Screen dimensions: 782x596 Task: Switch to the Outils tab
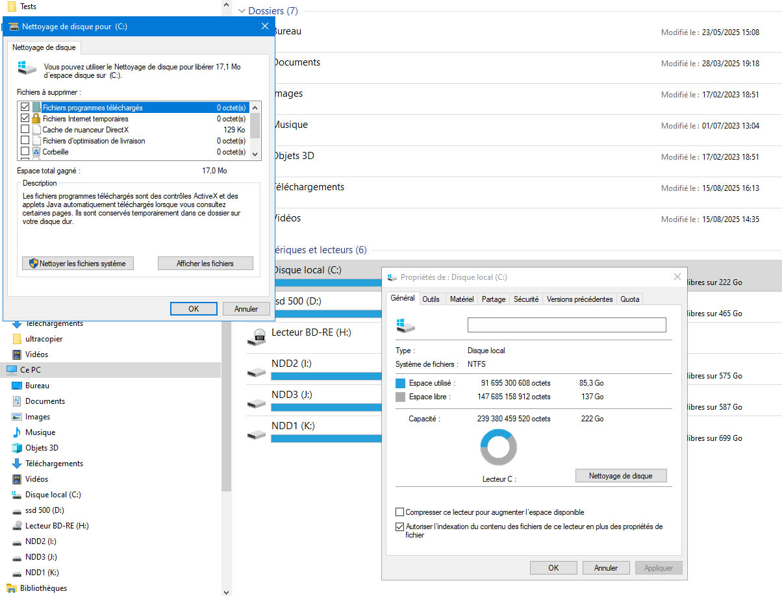pos(431,299)
